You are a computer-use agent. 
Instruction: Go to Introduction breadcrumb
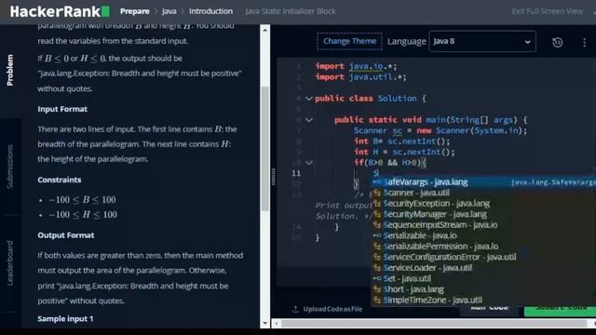(x=211, y=11)
